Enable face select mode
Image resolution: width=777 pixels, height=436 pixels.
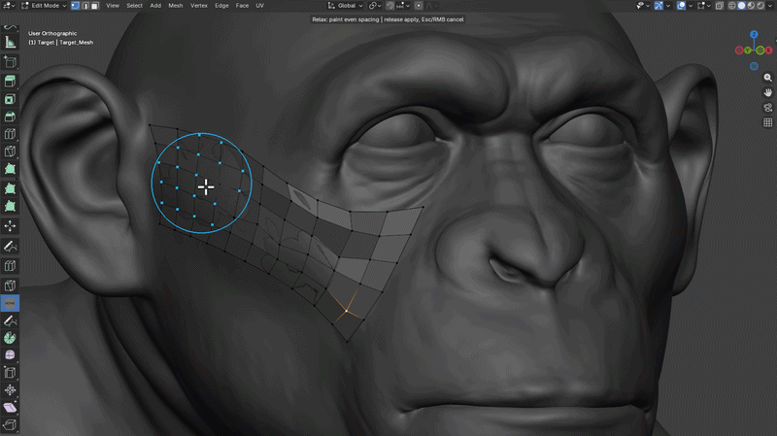pos(94,6)
